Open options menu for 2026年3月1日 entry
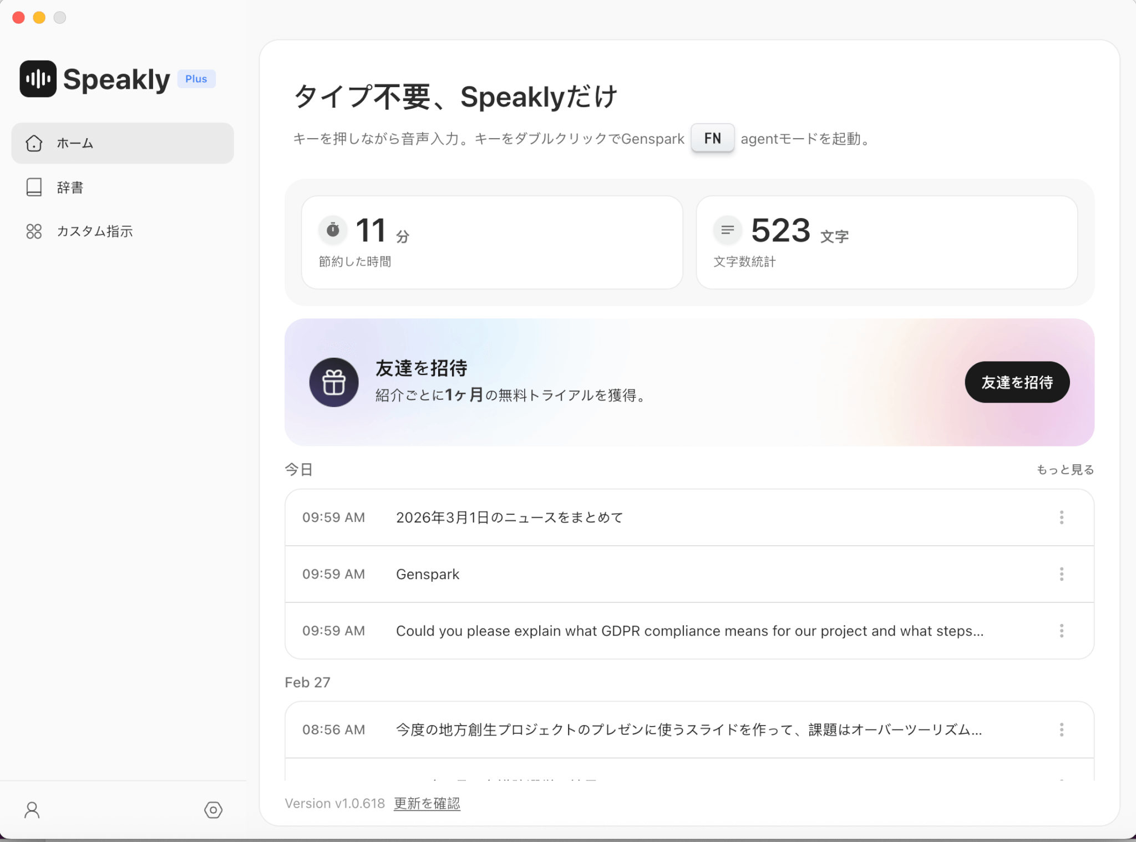This screenshot has height=842, width=1136. pyautogui.click(x=1061, y=518)
